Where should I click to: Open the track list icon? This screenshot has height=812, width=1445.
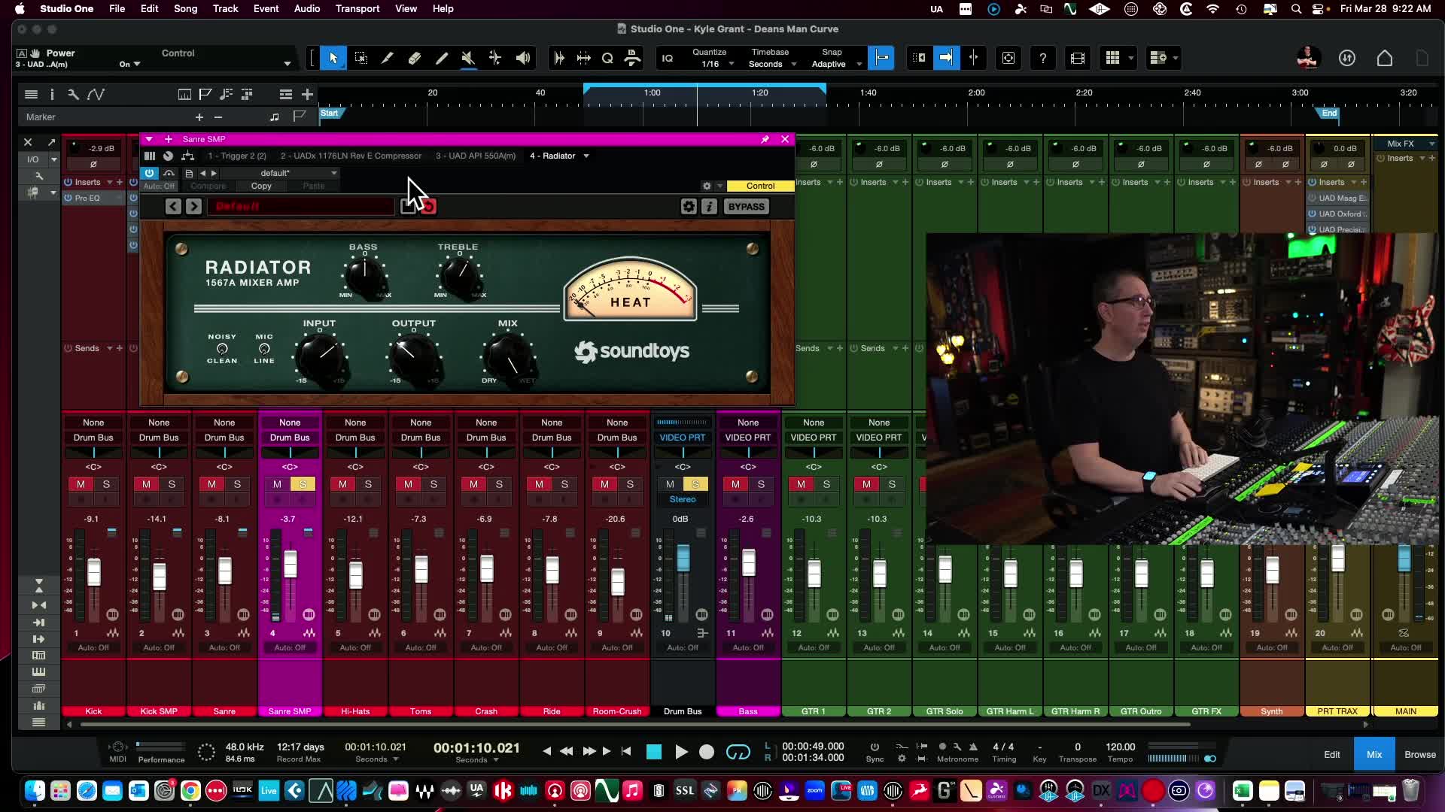[31, 94]
